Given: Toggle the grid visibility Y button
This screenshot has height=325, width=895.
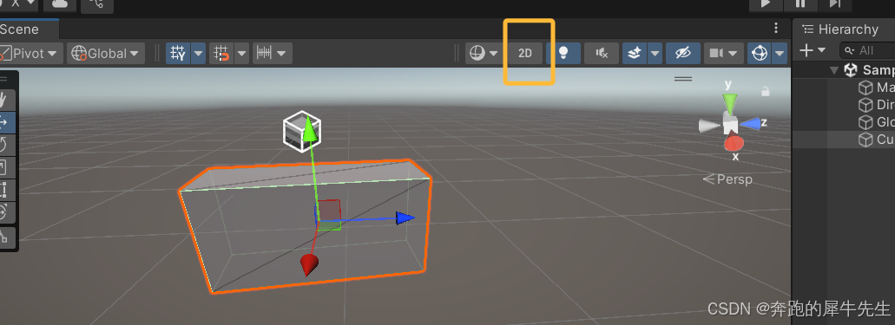Looking at the screenshot, I should coord(178,54).
